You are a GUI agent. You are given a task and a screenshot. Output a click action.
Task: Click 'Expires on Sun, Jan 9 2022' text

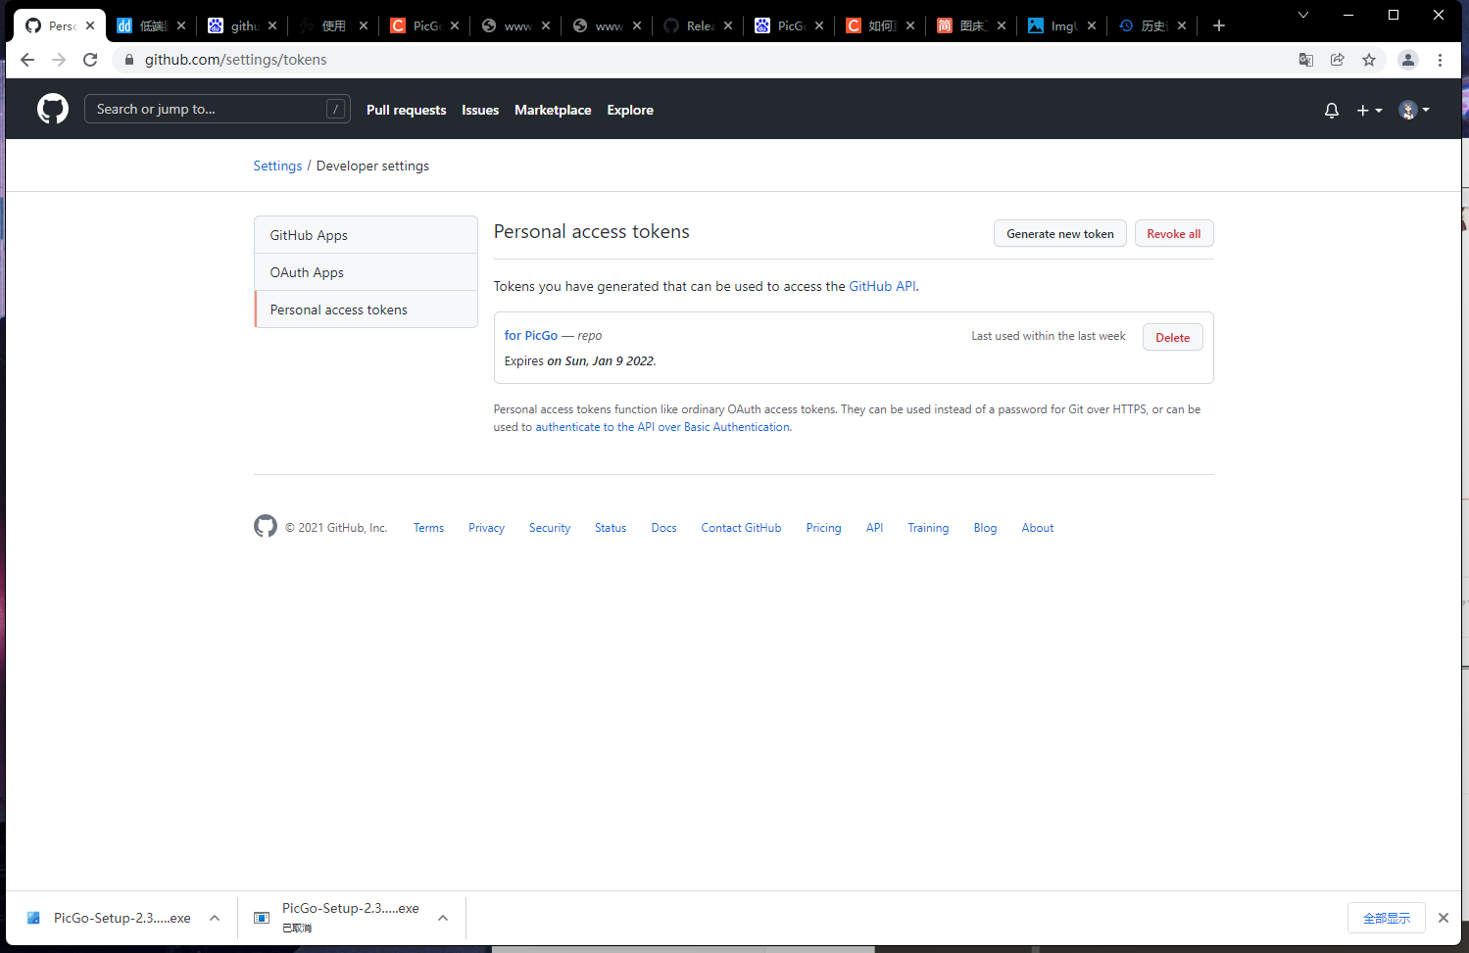[x=580, y=361]
